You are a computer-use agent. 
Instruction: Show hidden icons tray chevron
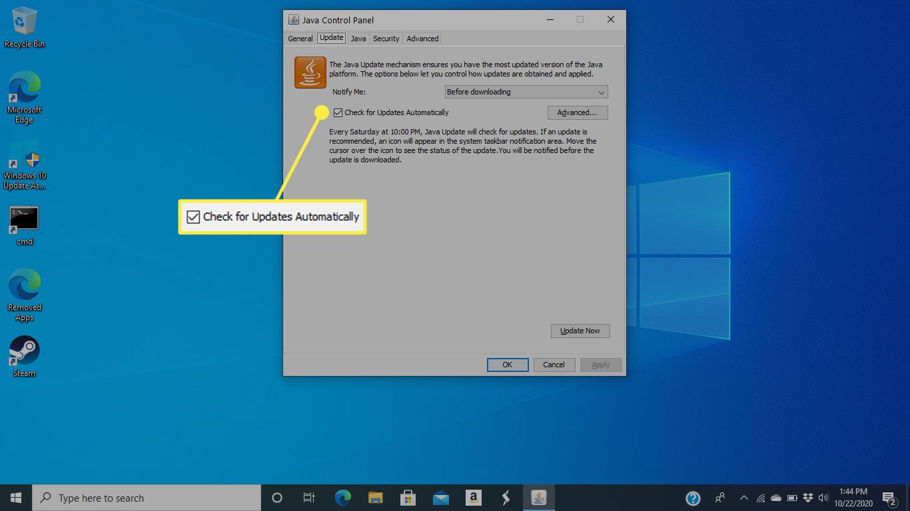(x=743, y=498)
